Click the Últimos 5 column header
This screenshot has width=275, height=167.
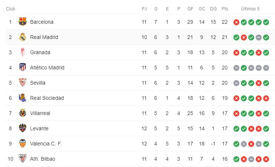point(251,9)
